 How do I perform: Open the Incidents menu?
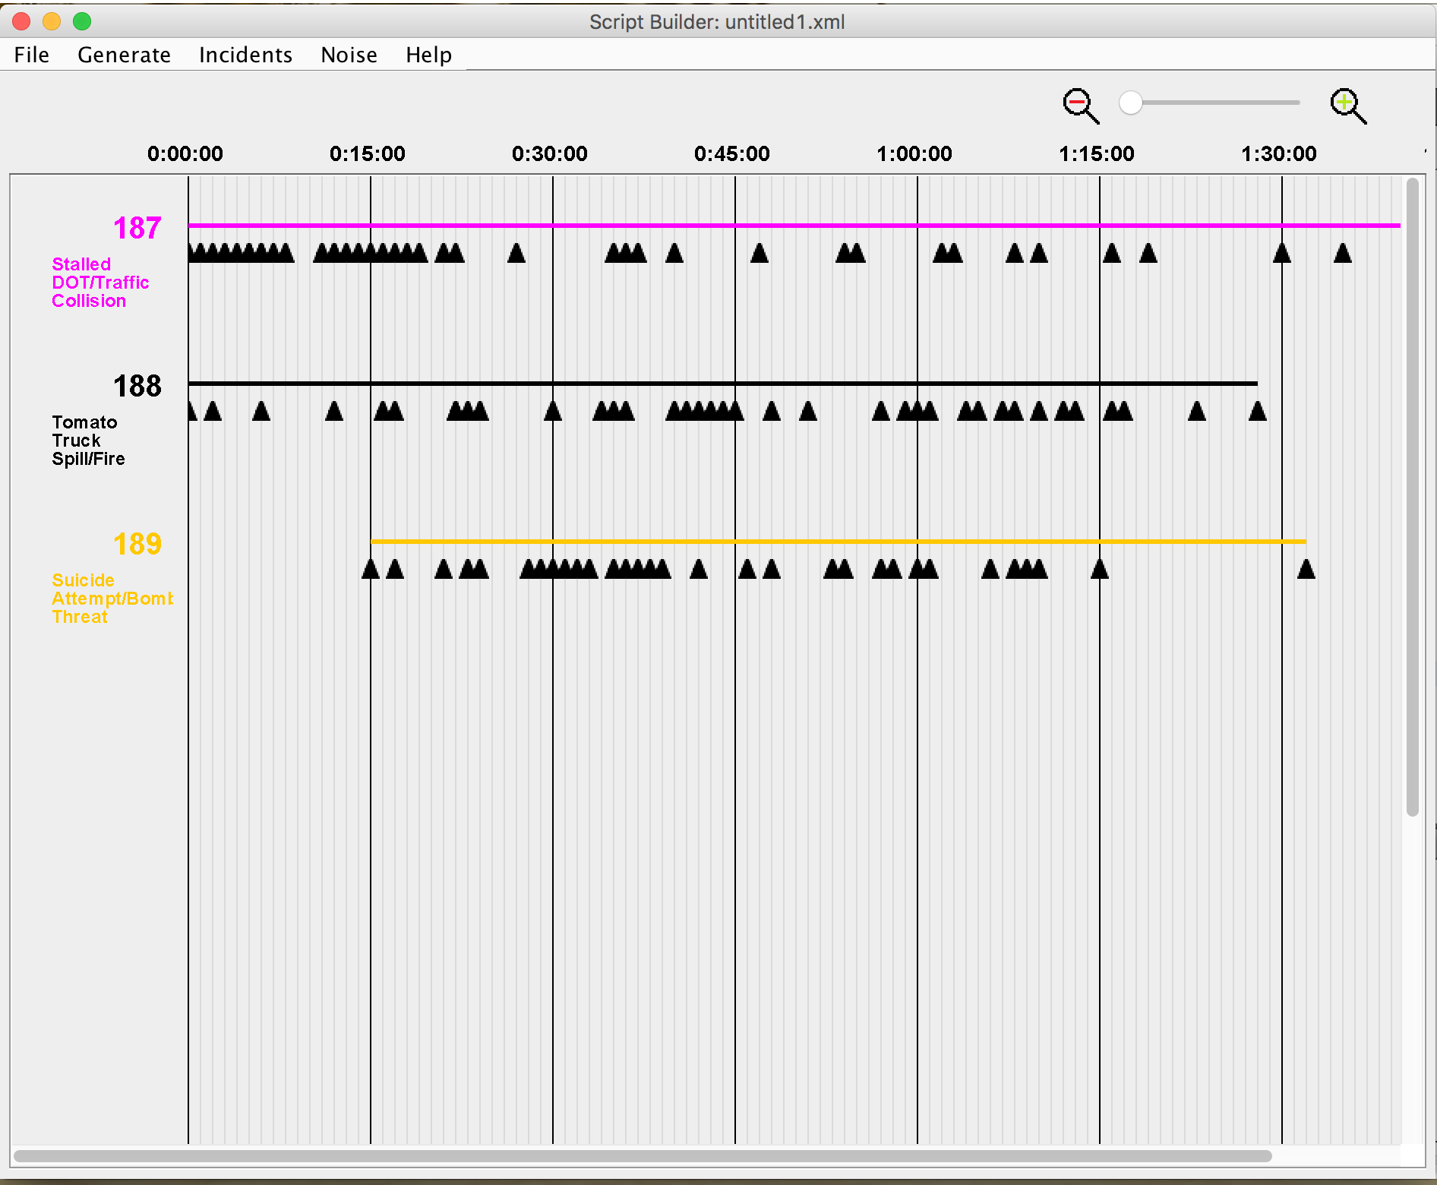point(245,55)
